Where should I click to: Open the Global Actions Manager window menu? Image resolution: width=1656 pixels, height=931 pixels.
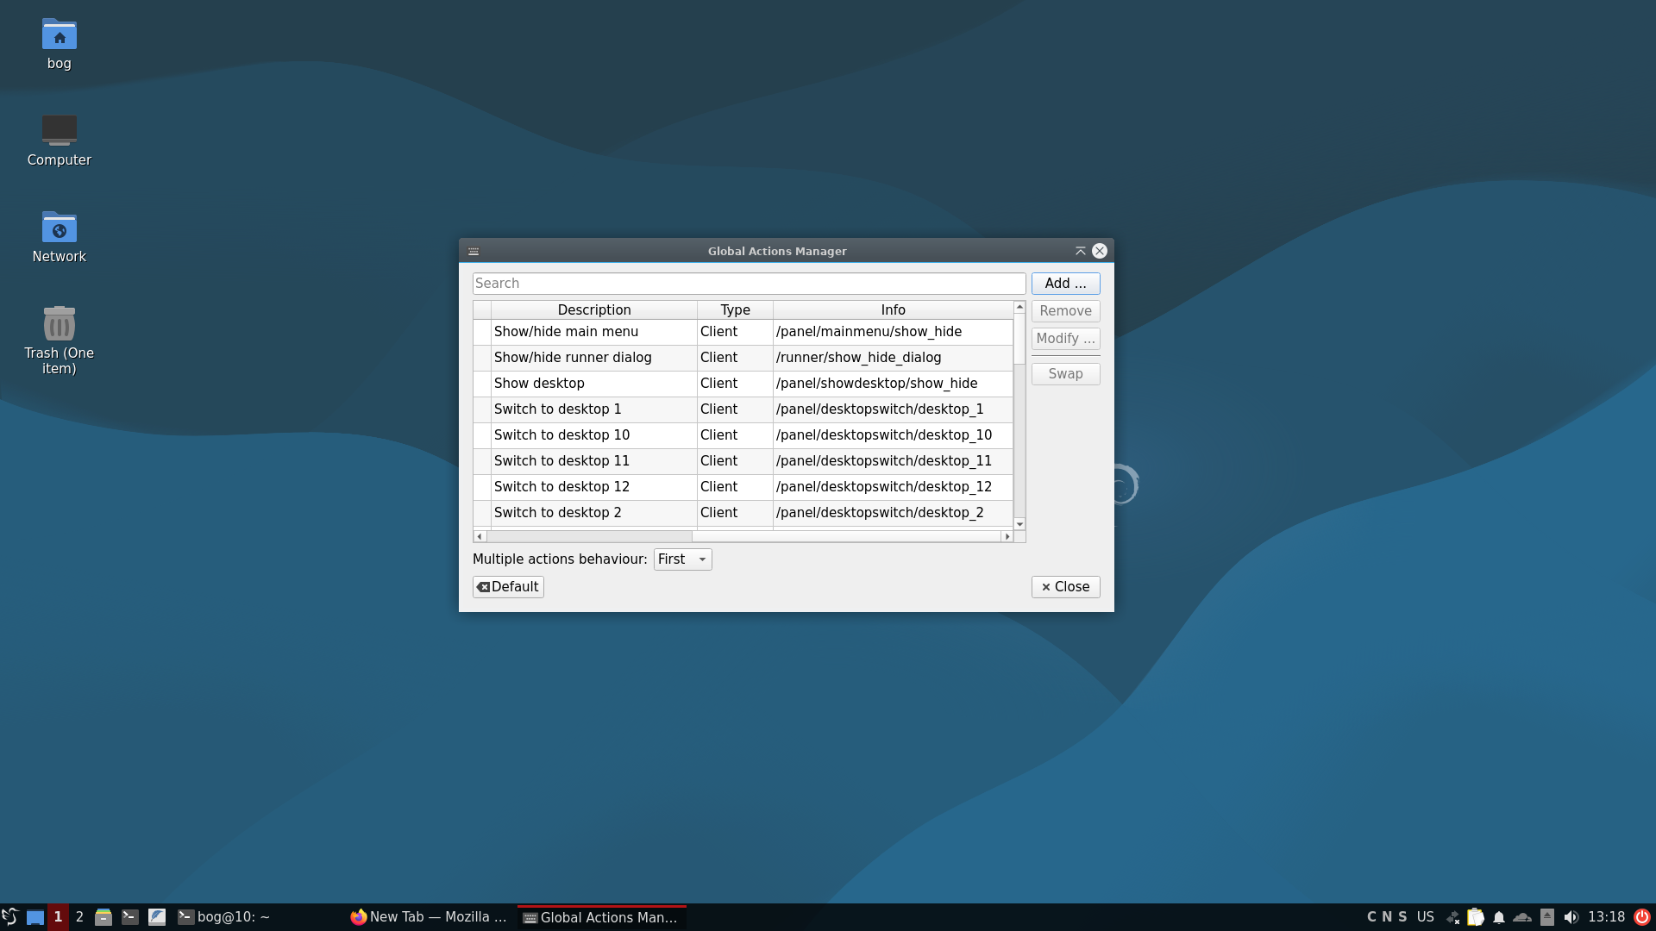pos(474,251)
